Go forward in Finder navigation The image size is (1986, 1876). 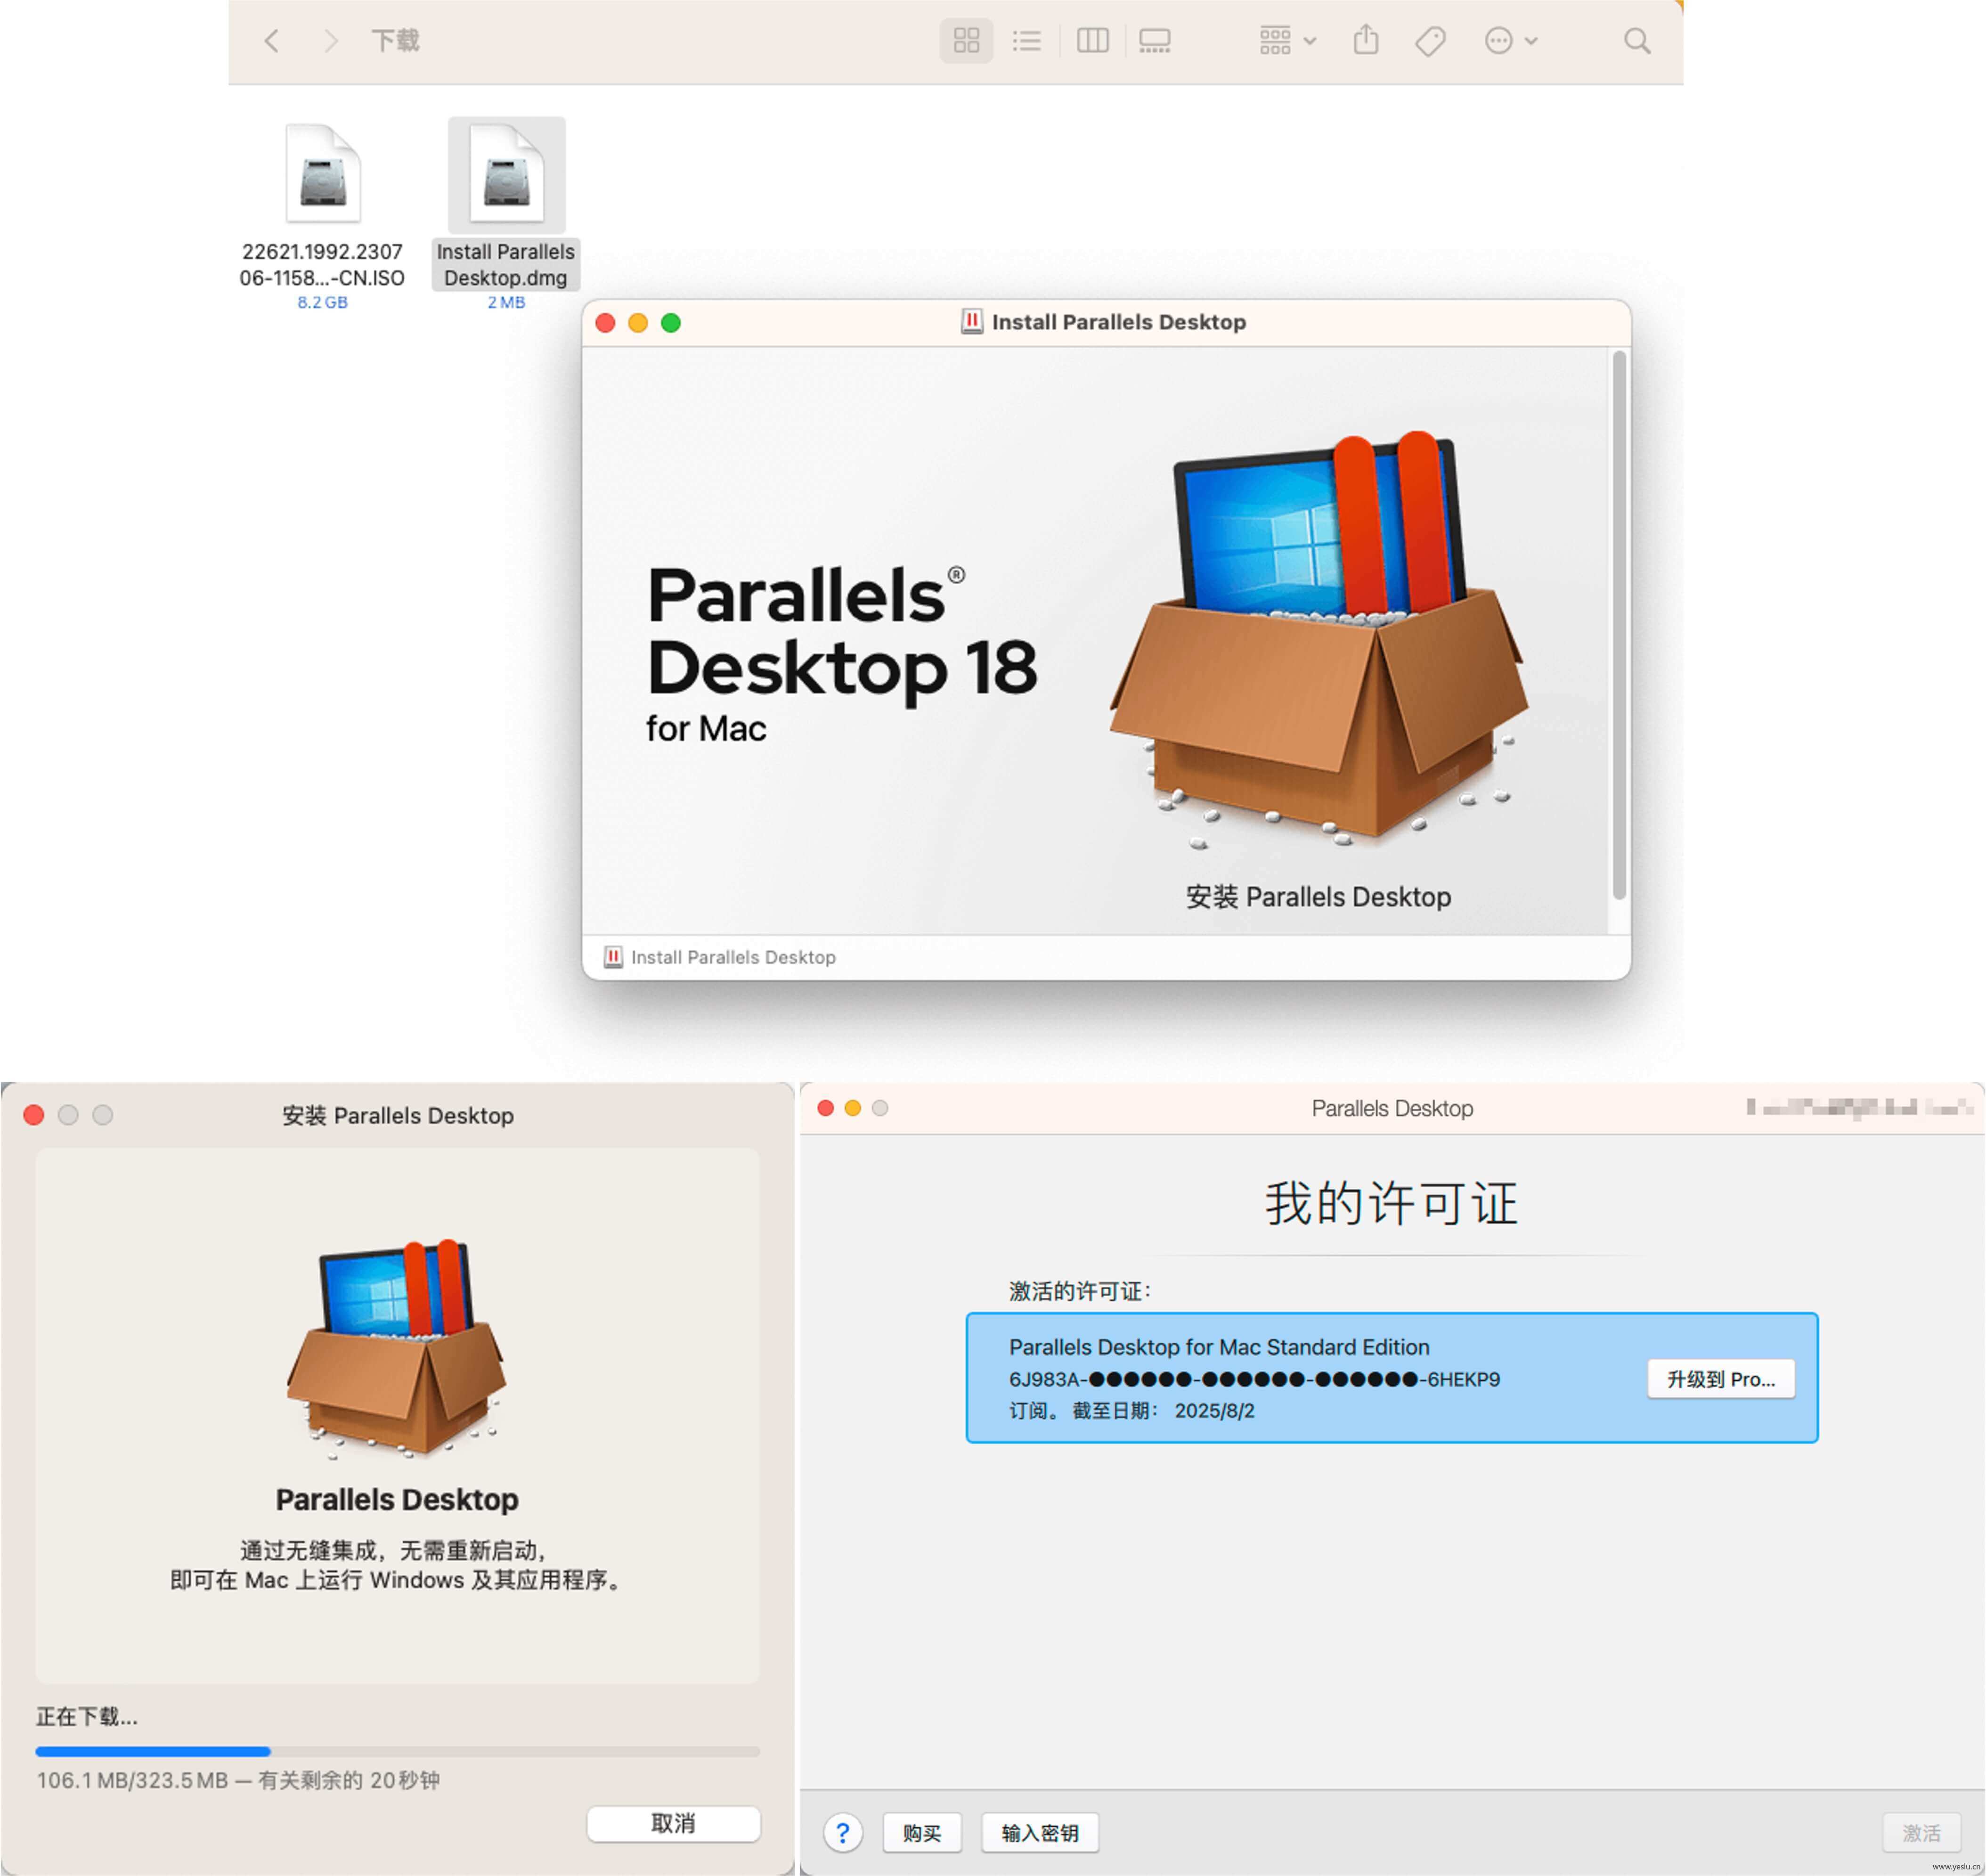(x=331, y=41)
